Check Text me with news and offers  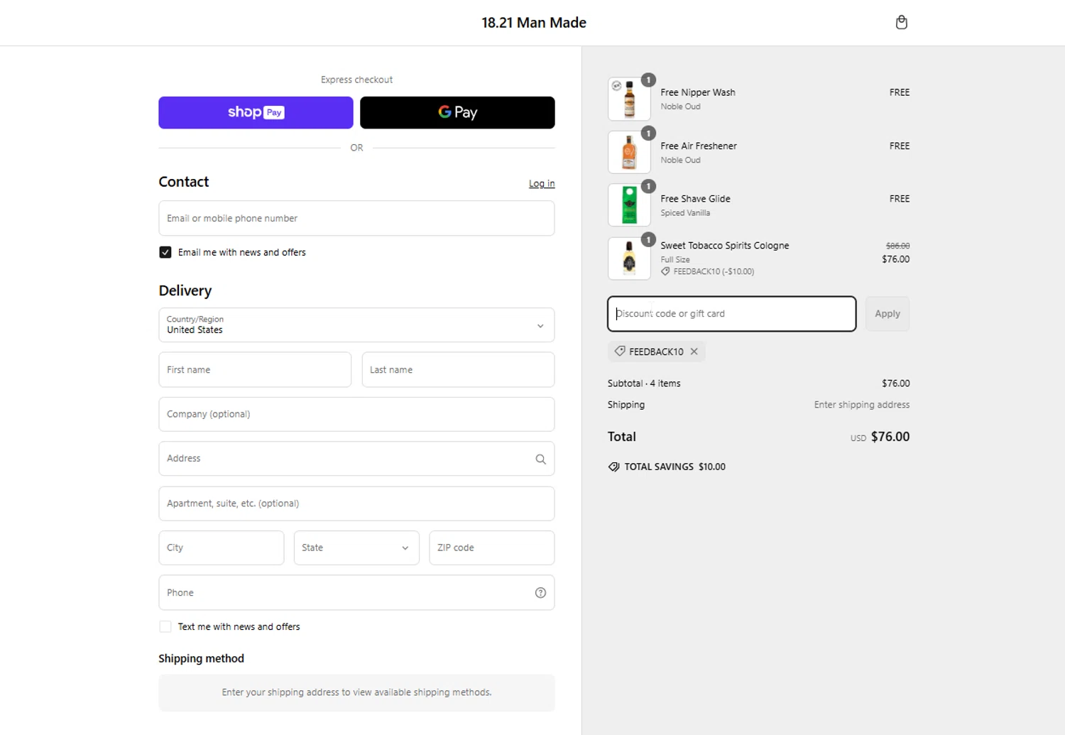(165, 626)
